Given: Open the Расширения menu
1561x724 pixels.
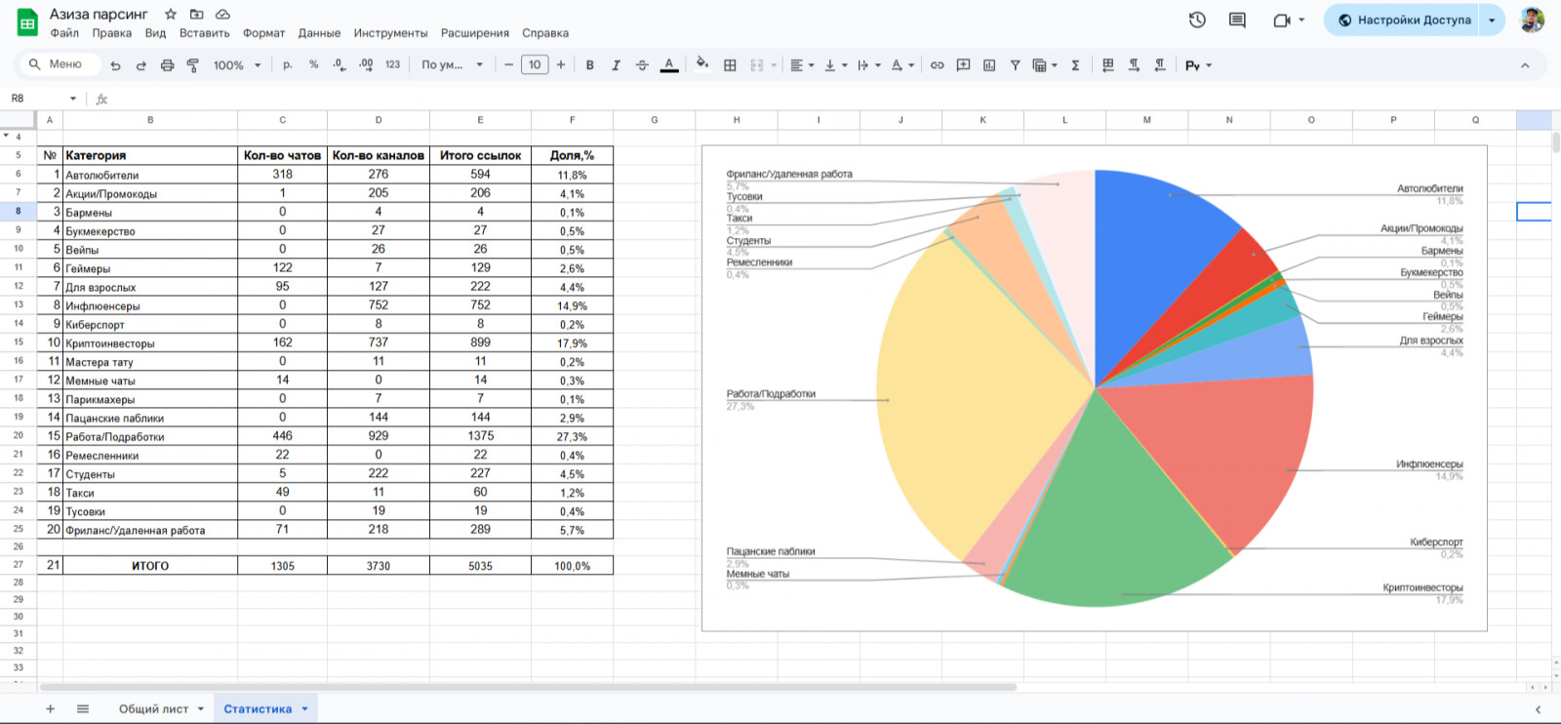Looking at the screenshot, I should tap(475, 33).
